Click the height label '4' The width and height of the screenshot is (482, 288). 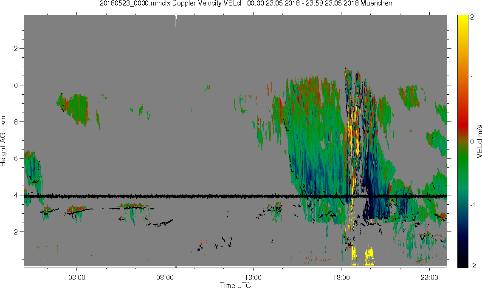[x=16, y=195]
